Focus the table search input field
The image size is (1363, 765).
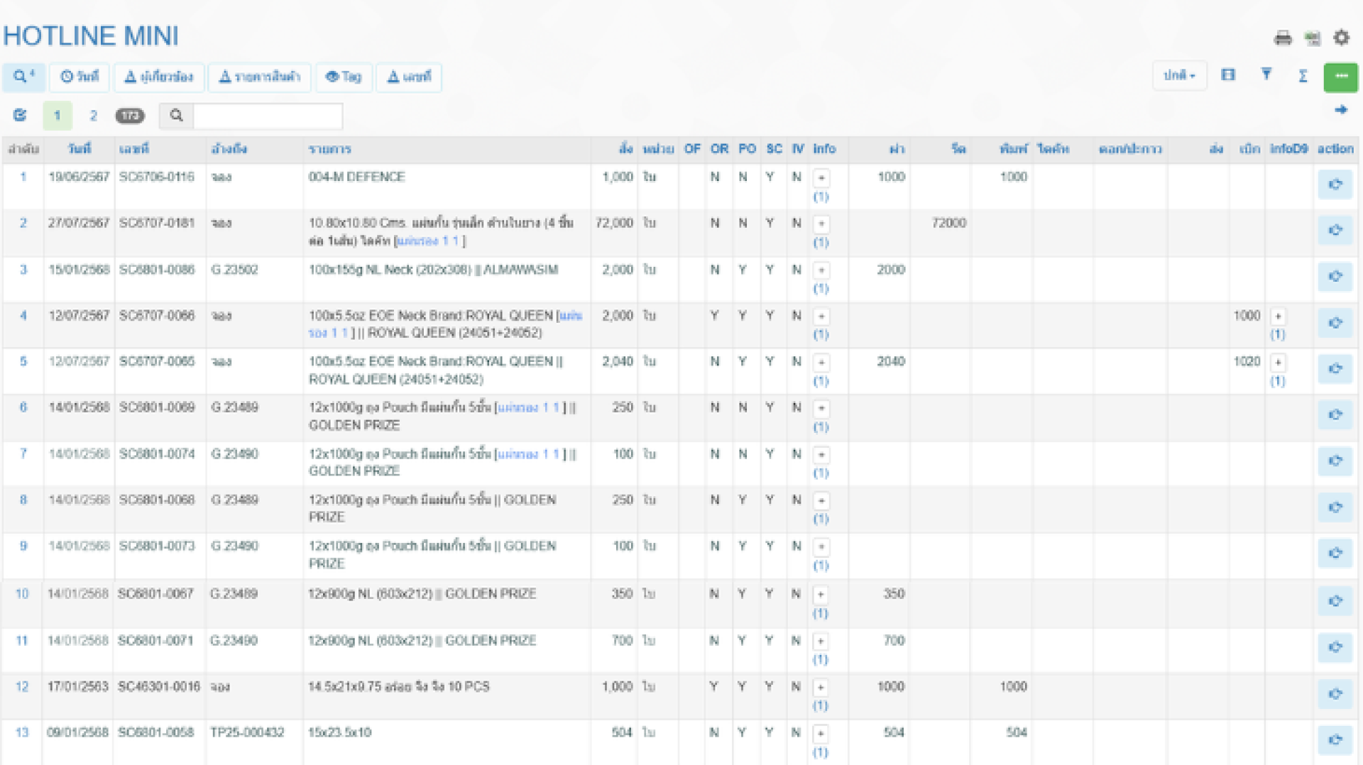(x=268, y=116)
